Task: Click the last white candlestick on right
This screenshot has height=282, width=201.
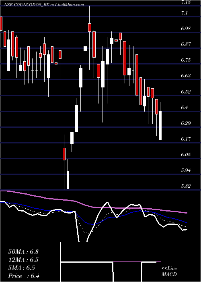Action: (160, 126)
